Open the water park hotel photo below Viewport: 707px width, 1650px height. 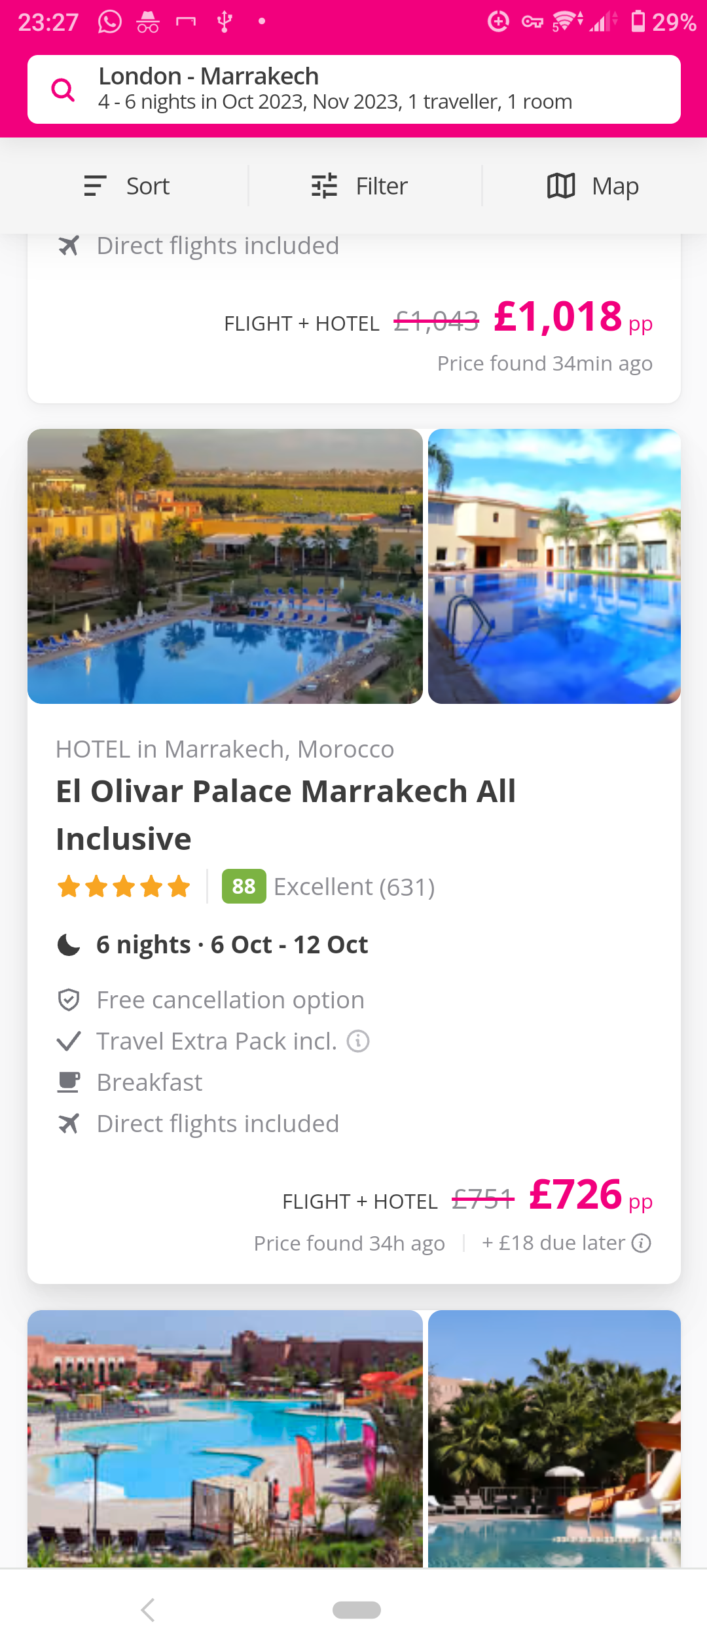point(225,1439)
